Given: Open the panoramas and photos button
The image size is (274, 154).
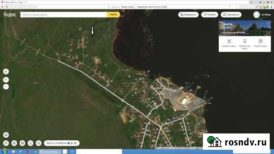Looking at the screenshot, I should point(14,143).
